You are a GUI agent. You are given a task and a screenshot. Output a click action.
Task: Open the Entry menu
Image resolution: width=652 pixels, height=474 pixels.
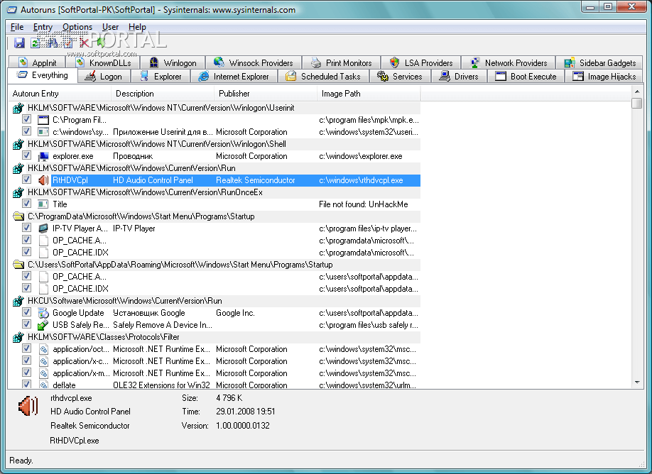[43, 27]
